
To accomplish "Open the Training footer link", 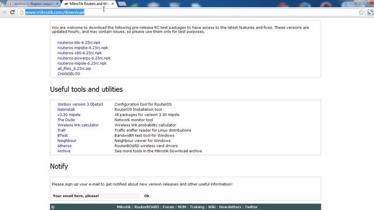I will click(x=197, y=207).
